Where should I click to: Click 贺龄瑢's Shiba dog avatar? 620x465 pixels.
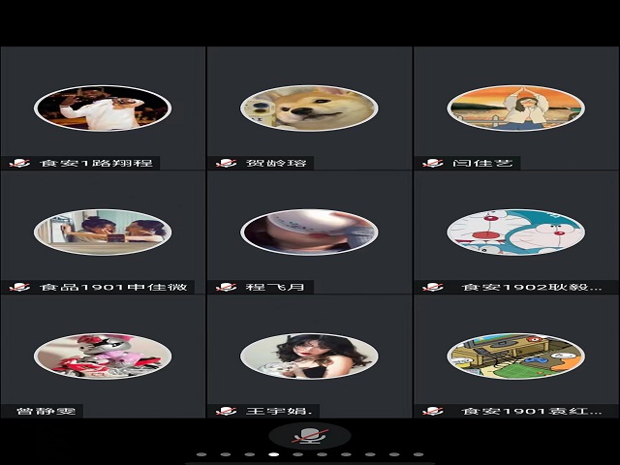click(309, 109)
